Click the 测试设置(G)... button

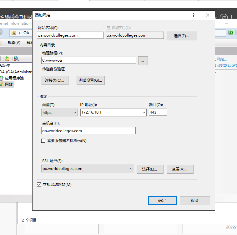[91, 80]
